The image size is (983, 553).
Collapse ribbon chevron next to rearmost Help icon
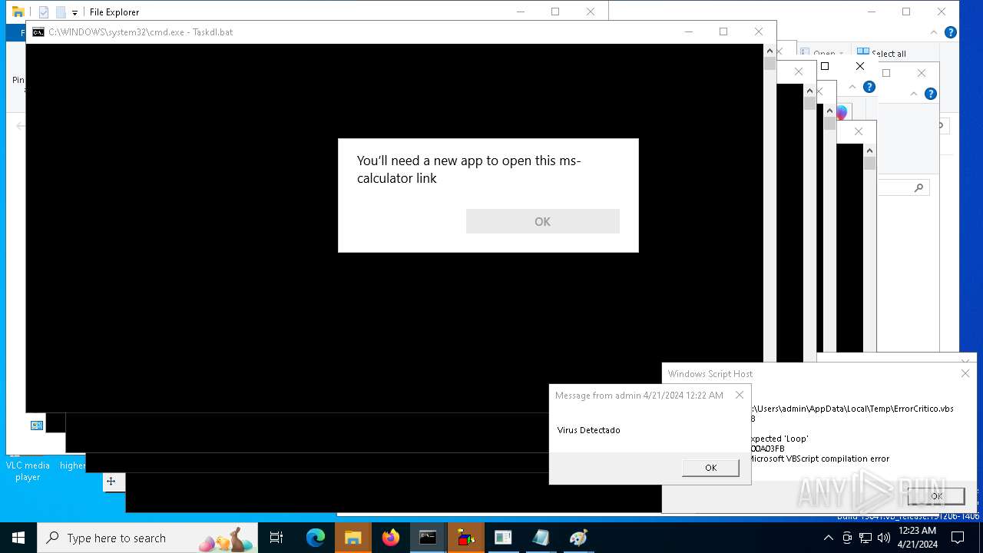[x=934, y=32]
